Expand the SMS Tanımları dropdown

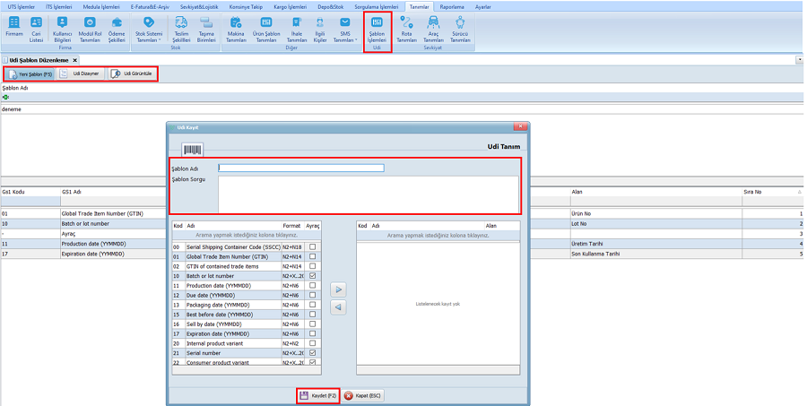344,30
